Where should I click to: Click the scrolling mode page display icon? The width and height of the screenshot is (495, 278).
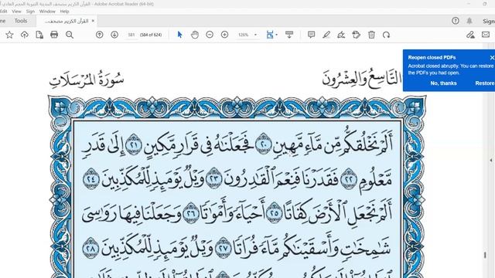click(x=288, y=35)
